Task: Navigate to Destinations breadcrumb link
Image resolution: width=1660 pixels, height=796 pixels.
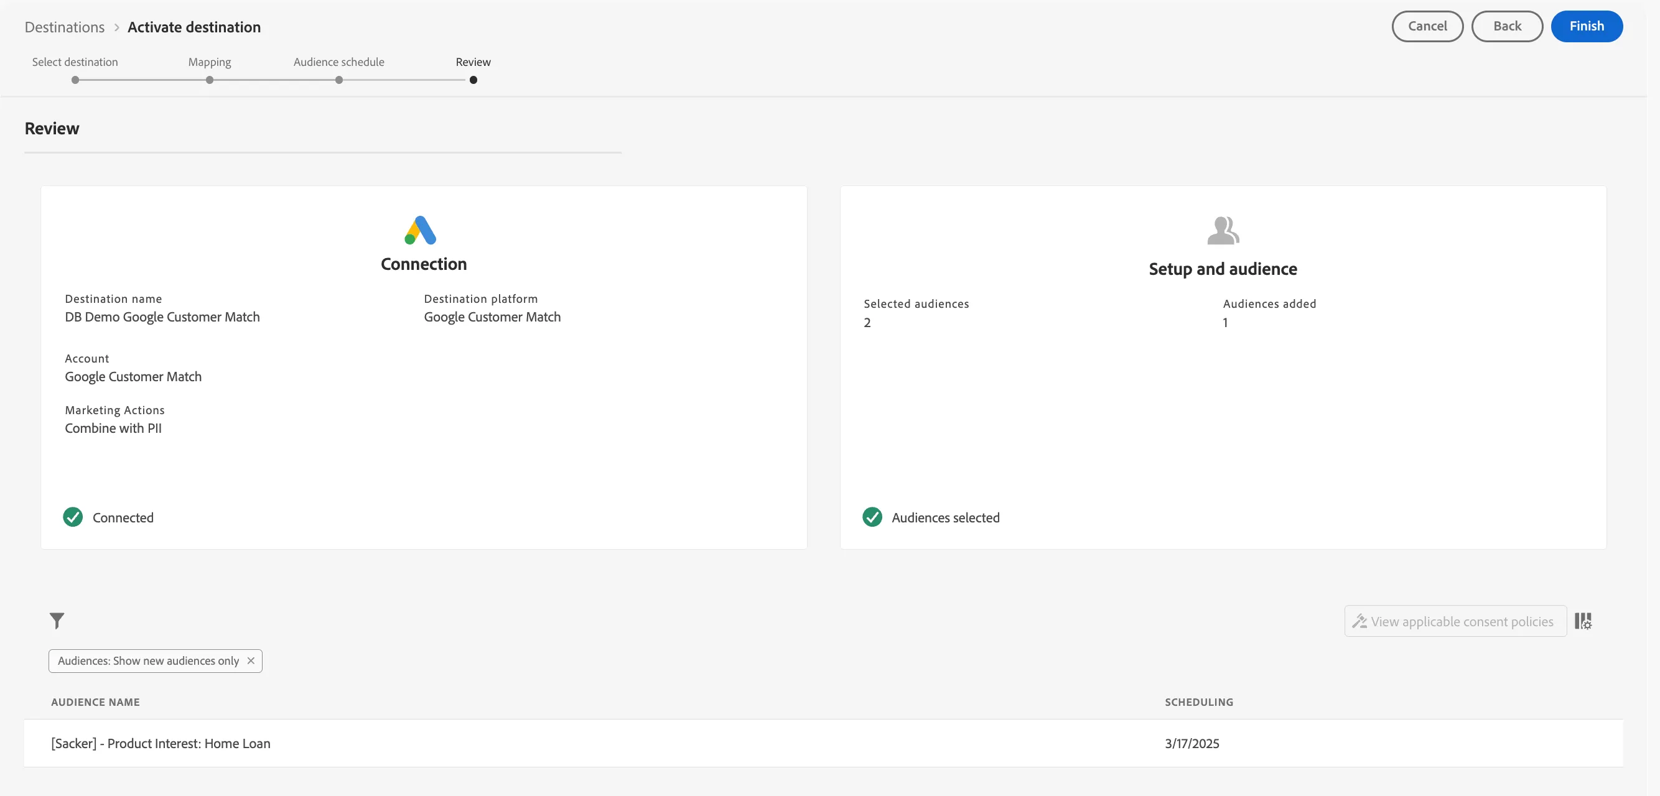Action: coord(65,27)
